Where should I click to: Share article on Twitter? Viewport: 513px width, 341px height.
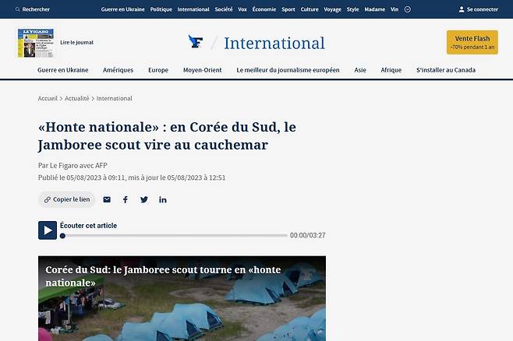(x=144, y=199)
